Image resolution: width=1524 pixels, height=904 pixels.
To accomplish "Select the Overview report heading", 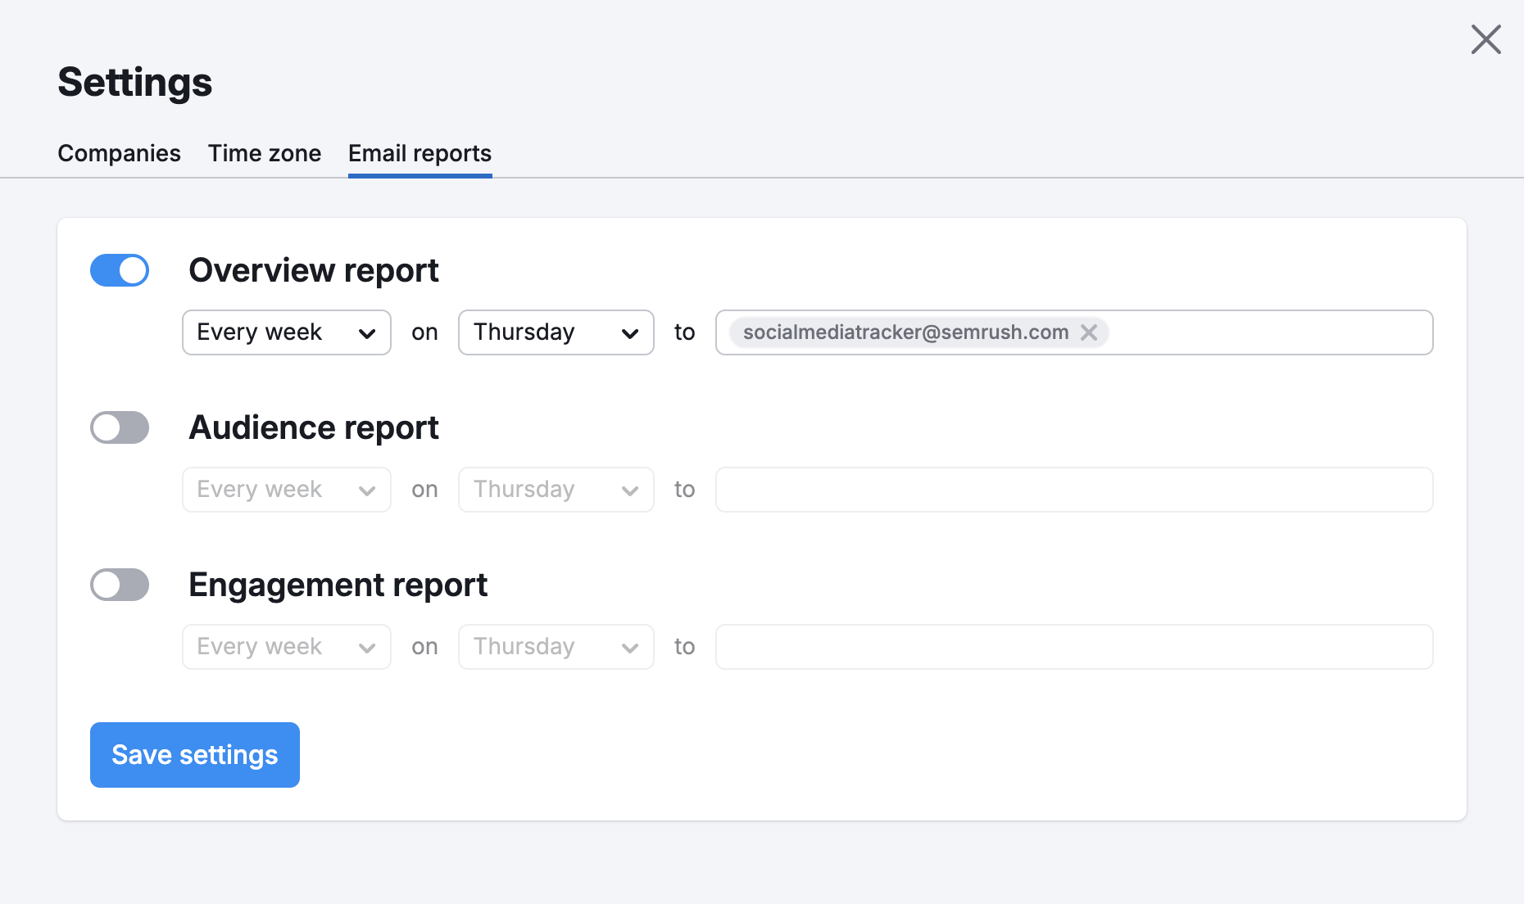I will (x=314, y=269).
